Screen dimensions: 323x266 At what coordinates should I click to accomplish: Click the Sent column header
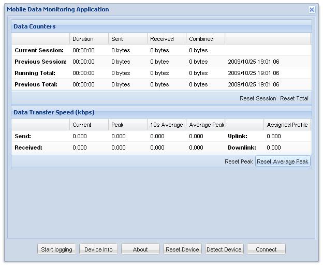[x=128, y=39]
